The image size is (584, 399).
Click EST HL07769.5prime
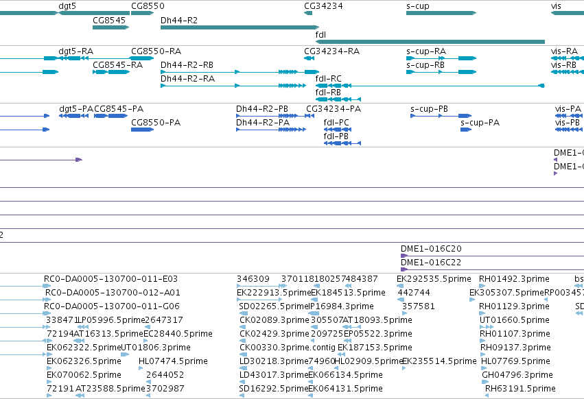(515, 361)
